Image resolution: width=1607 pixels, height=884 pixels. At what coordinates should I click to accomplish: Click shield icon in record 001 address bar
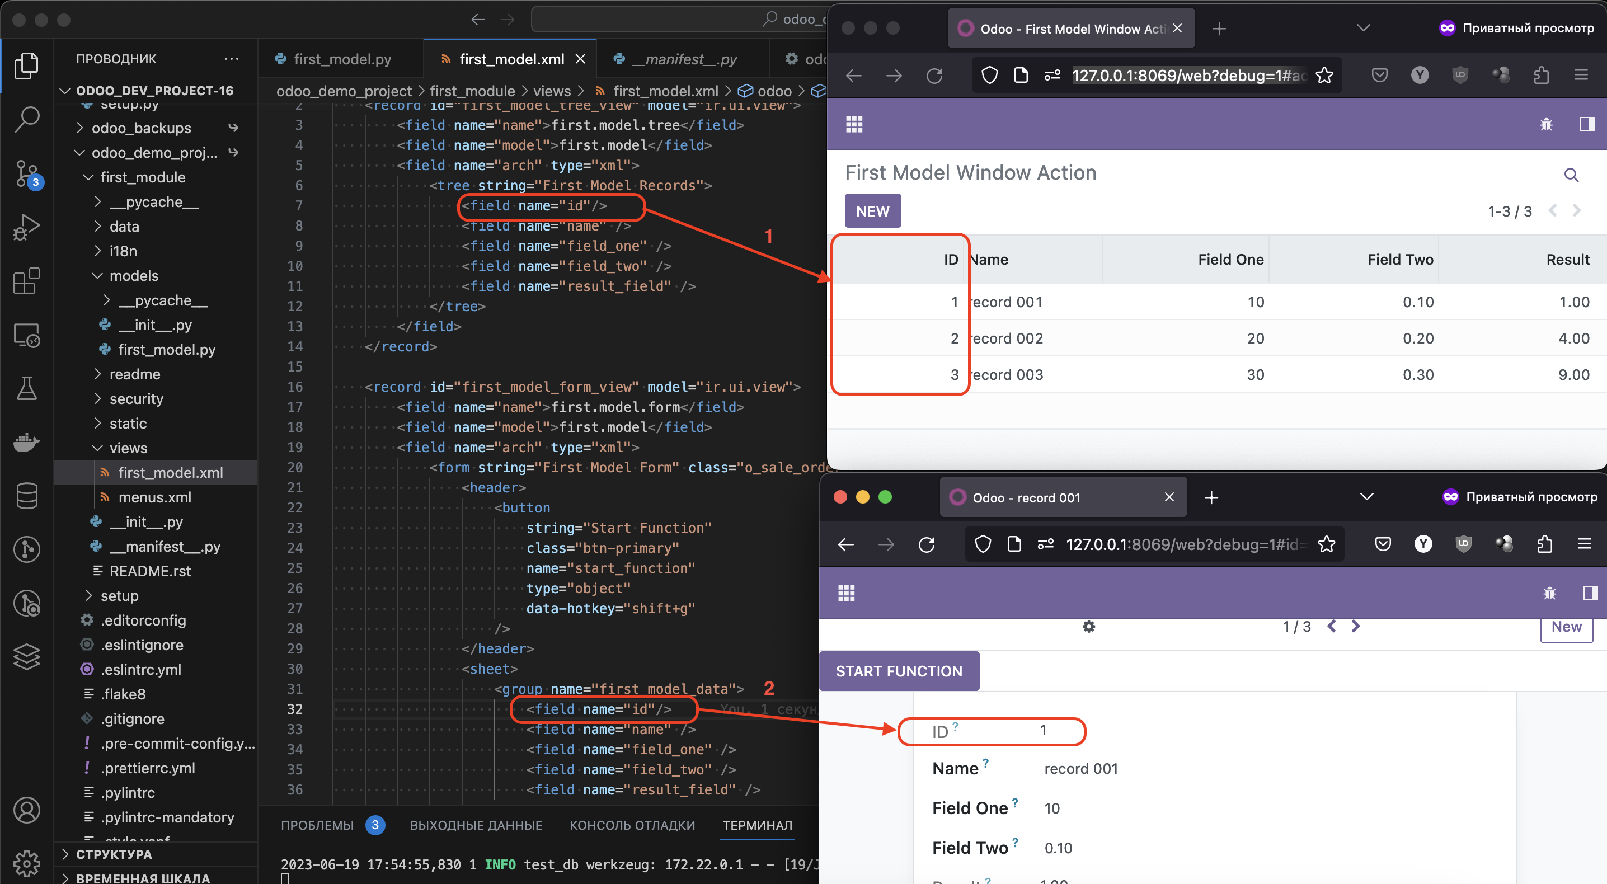[983, 544]
